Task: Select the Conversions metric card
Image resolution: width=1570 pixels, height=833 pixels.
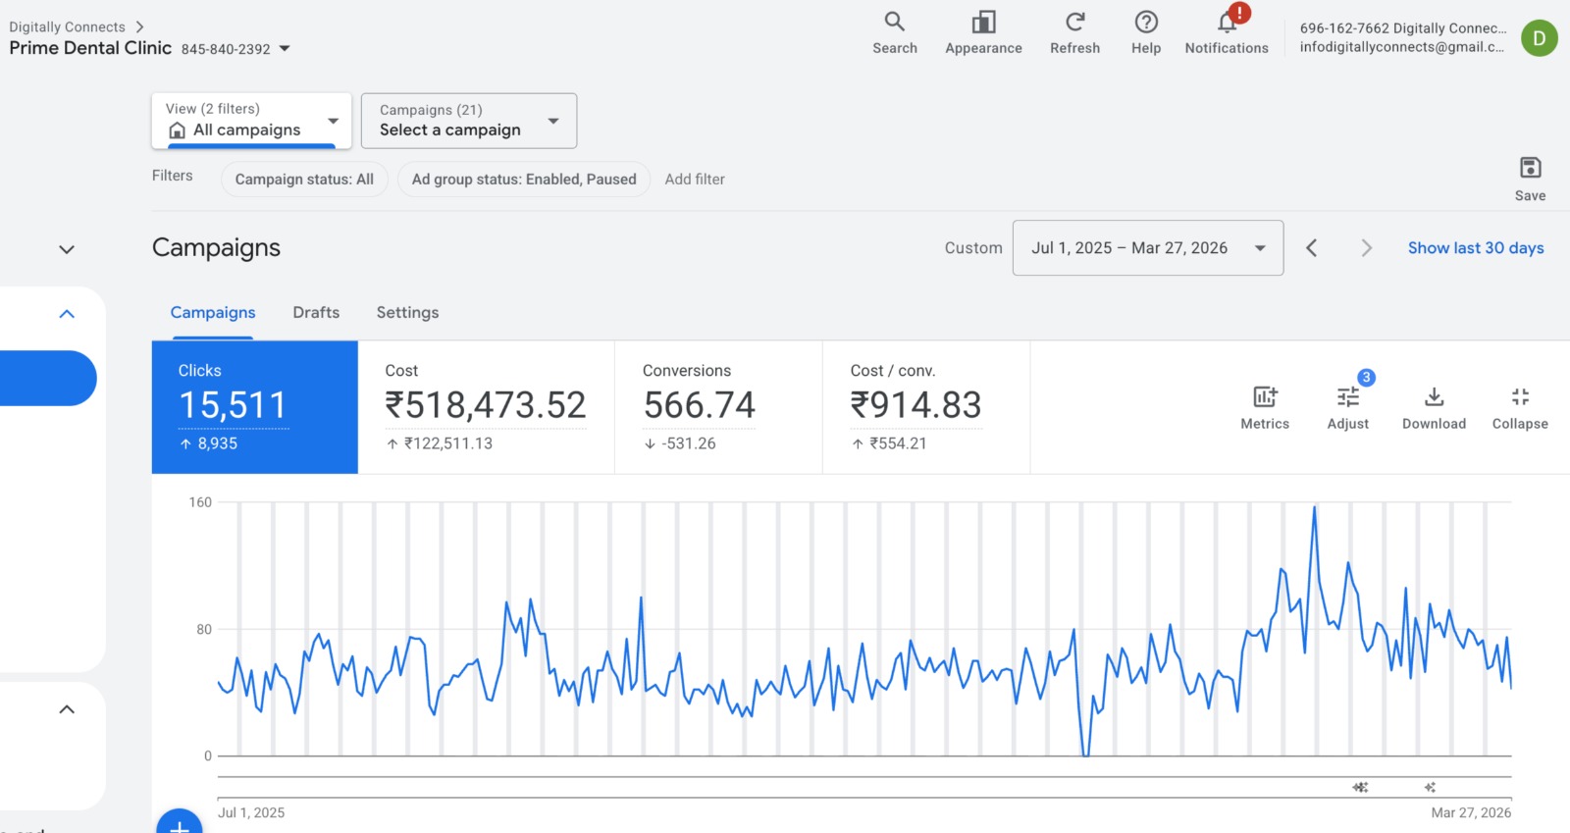Action: coord(717,407)
